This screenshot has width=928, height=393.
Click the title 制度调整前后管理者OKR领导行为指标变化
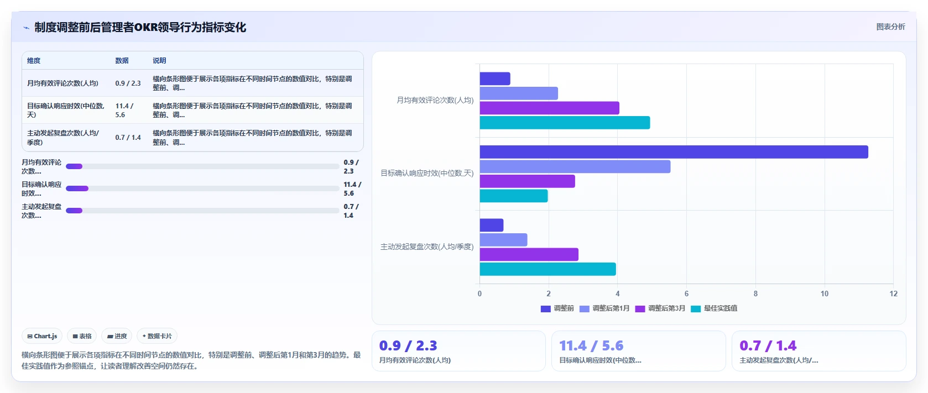tap(140, 27)
